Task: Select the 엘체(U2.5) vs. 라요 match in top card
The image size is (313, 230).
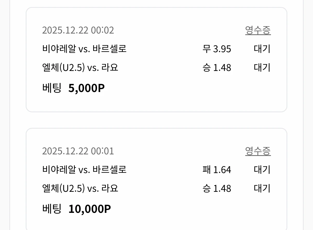Action: point(80,67)
